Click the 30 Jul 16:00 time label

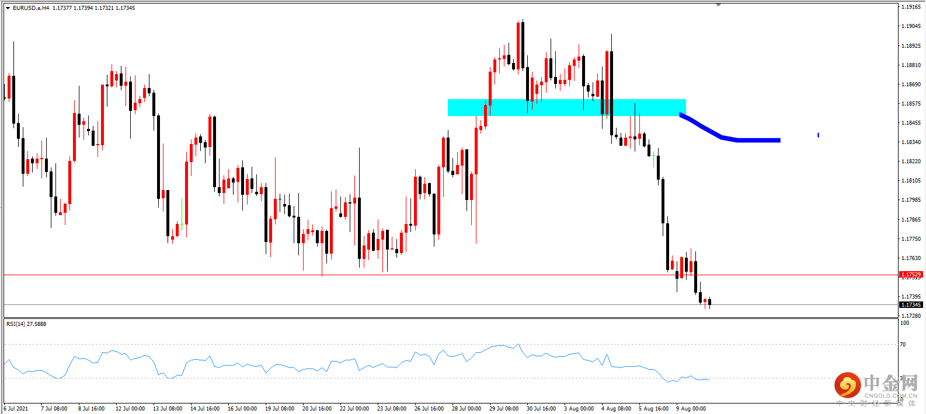pos(541,408)
